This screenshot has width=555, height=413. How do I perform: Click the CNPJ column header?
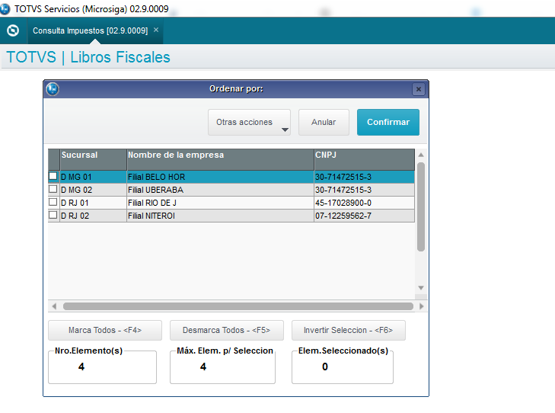click(x=364, y=159)
